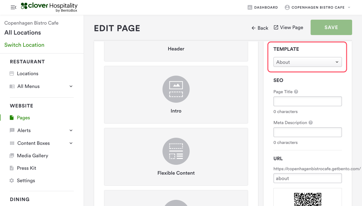Click the Content Boxes grid icon
Image resolution: width=362 pixels, height=206 pixels.
[x=12, y=143]
